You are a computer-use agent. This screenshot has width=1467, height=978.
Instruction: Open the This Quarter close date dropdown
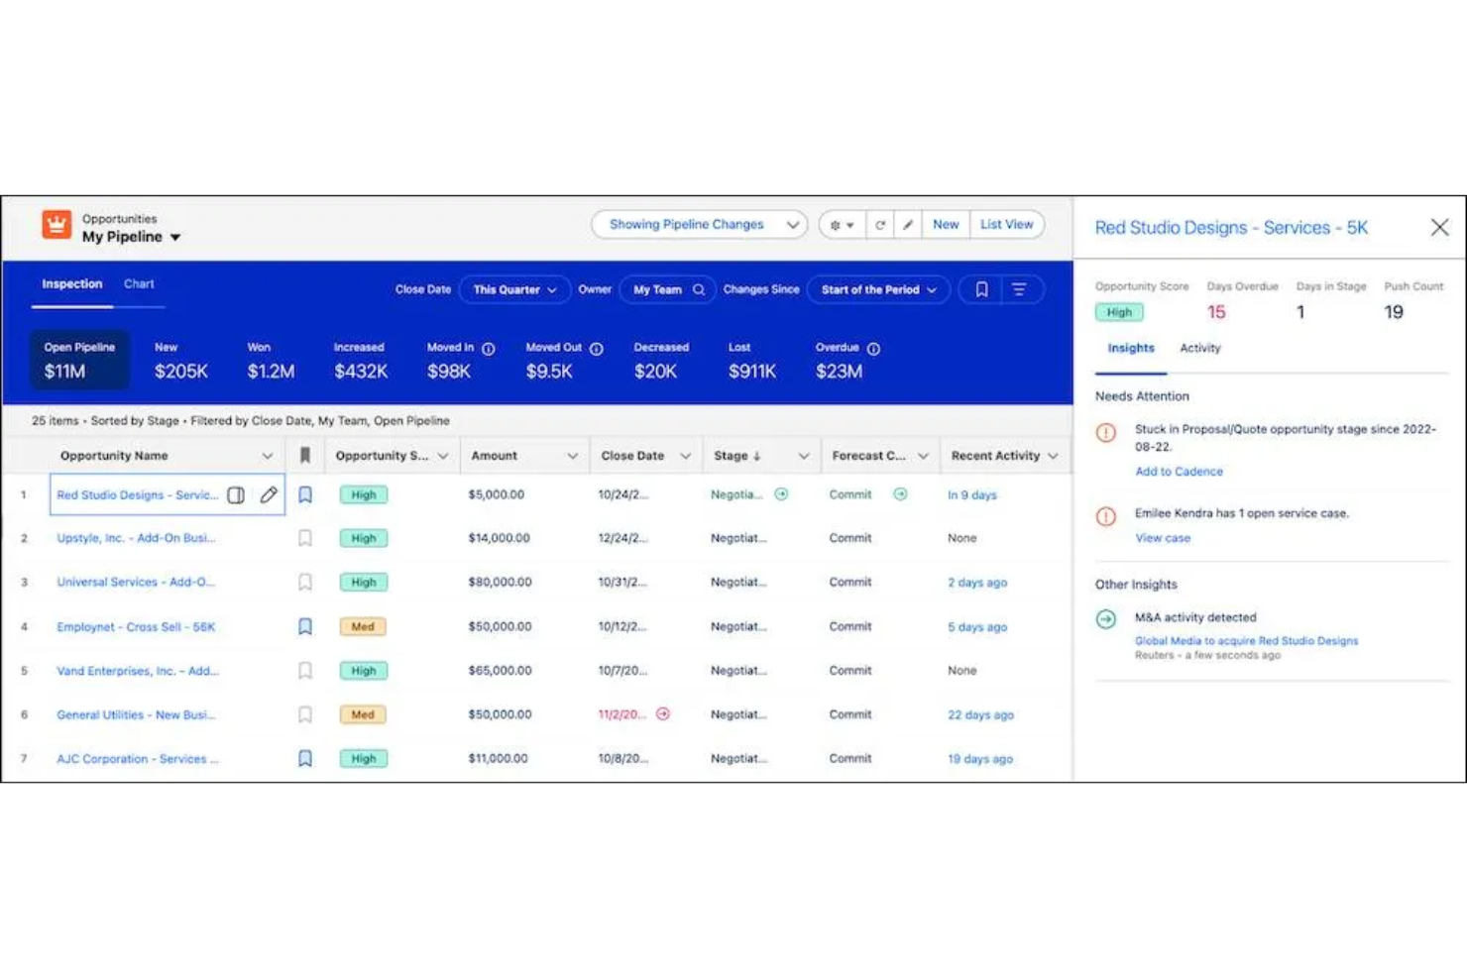tap(514, 289)
